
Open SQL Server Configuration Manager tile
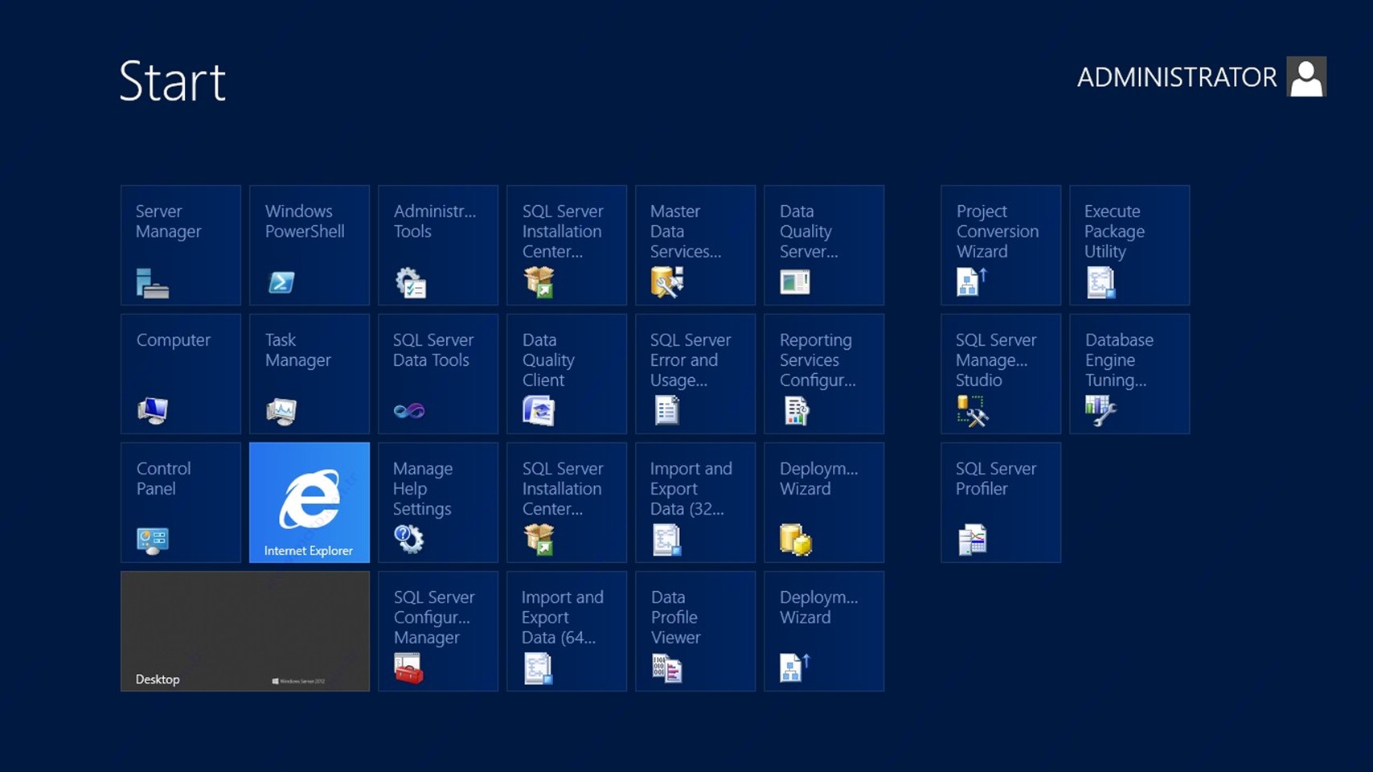(x=438, y=631)
